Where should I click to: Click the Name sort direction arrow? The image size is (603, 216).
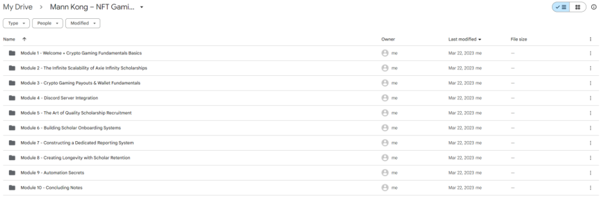tap(24, 39)
